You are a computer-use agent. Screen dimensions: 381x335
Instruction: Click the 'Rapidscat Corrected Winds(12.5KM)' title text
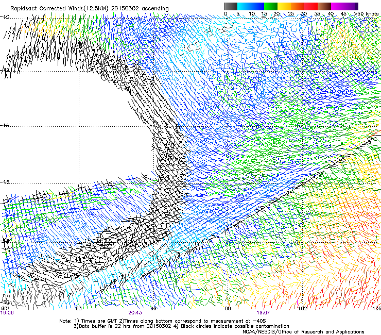coord(59,9)
